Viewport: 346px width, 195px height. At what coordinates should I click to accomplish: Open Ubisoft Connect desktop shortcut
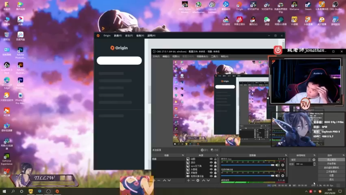point(212,7)
